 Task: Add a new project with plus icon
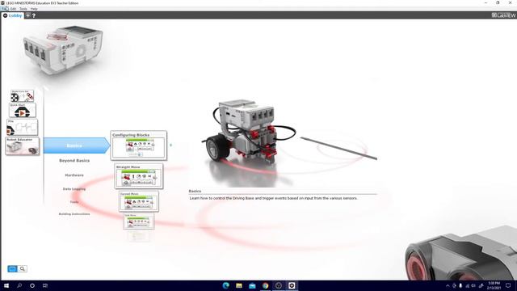click(x=28, y=15)
